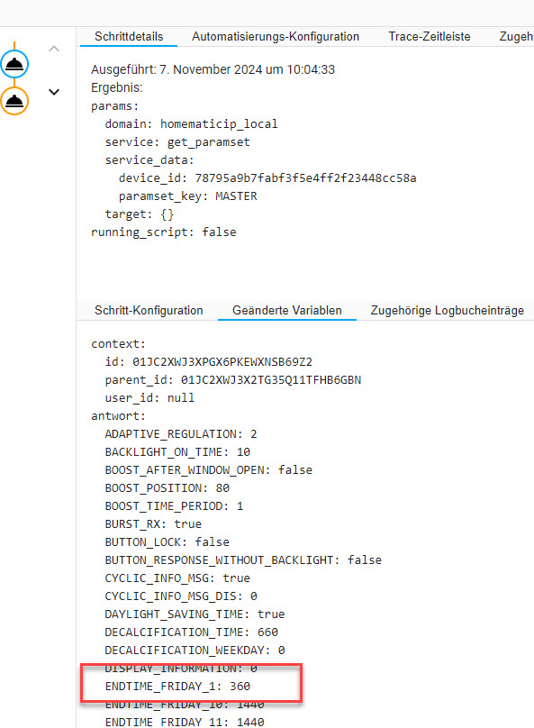Go to next trace step with down chevron
This screenshot has height=728, width=534.
click(x=54, y=92)
